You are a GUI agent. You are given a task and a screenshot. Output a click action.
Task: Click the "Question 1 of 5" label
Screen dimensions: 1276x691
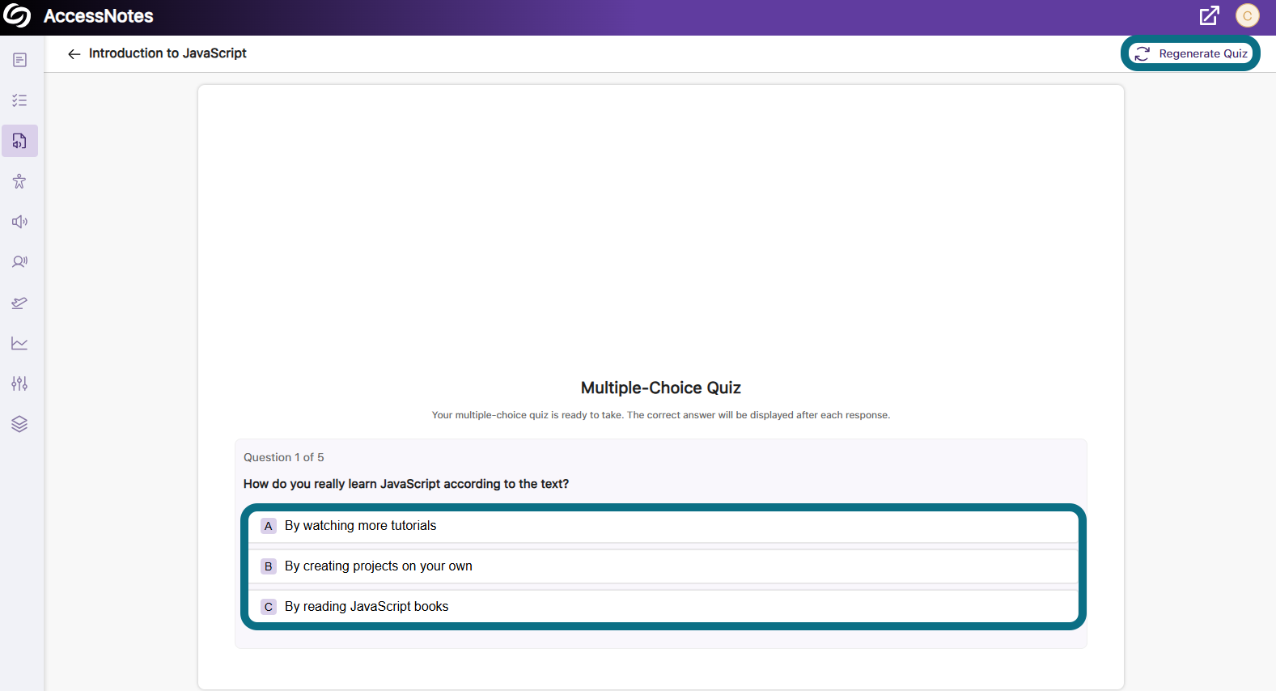(x=284, y=457)
